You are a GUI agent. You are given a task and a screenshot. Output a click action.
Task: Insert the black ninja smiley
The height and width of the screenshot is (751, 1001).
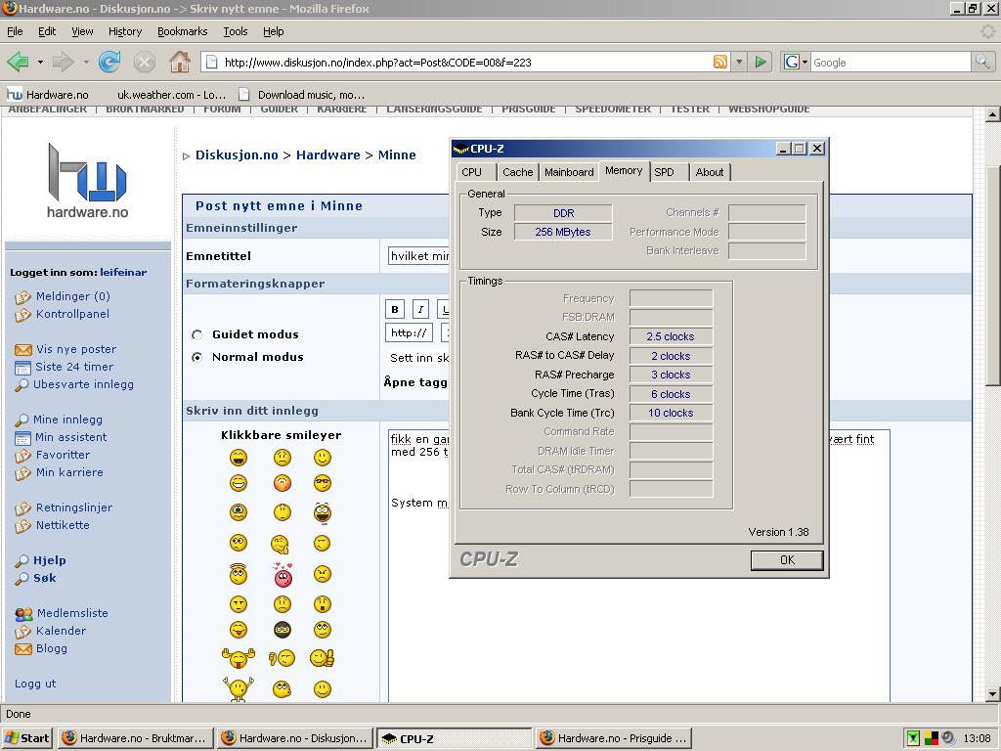pyautogui.click(x=283, y=631)
